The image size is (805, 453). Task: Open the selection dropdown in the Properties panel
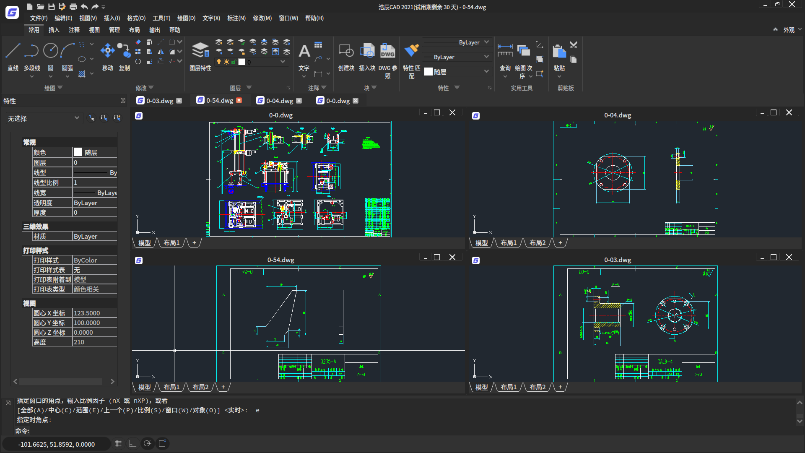point(77,118)
